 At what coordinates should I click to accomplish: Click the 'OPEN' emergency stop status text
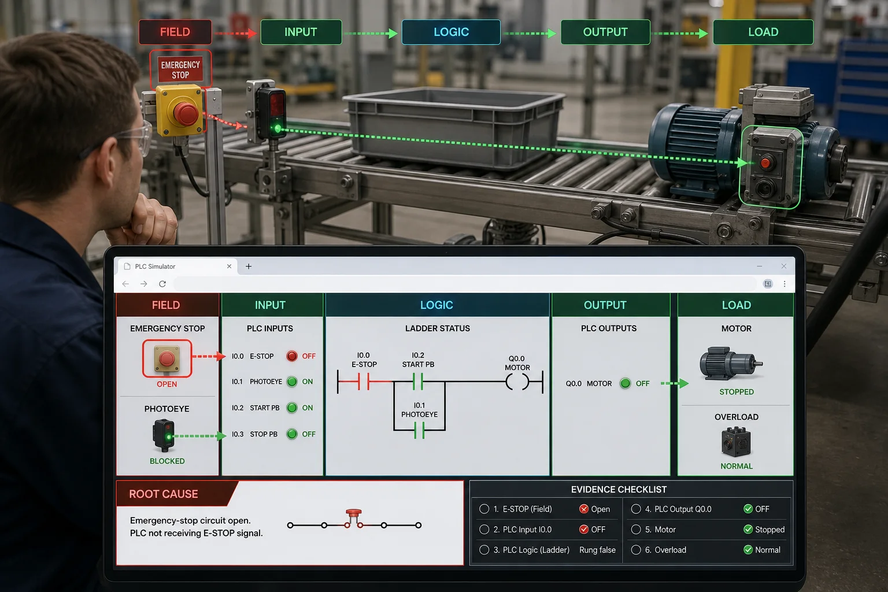click(x=166, y=384)
